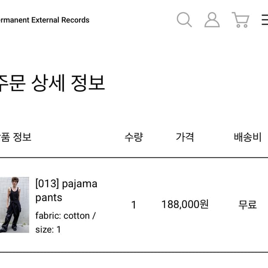Click the divider line below column headers
This screenshot has width=268, height=268.
click(x=134, y=158)
